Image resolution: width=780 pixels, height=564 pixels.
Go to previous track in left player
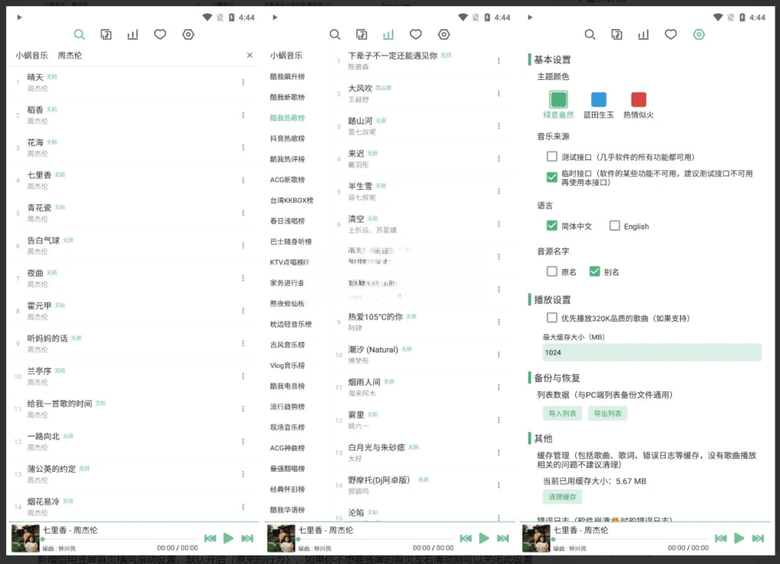[210, 538]
